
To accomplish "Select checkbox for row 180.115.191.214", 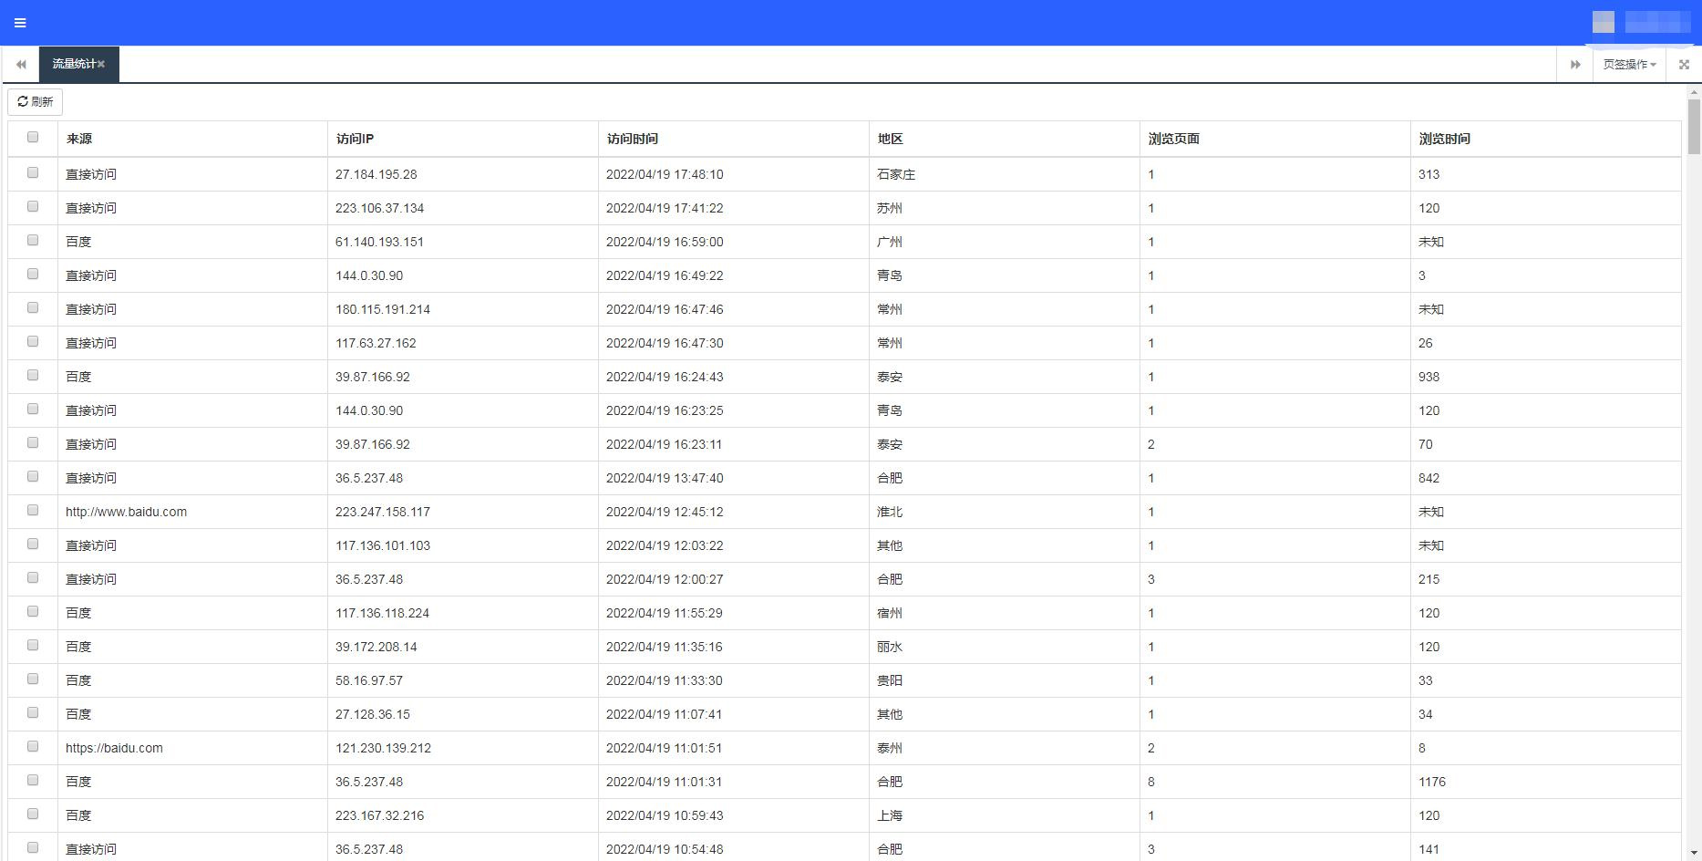I will (x=33, y=307).
